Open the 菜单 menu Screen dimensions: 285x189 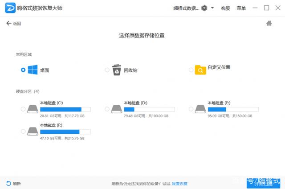pos(241,8)
